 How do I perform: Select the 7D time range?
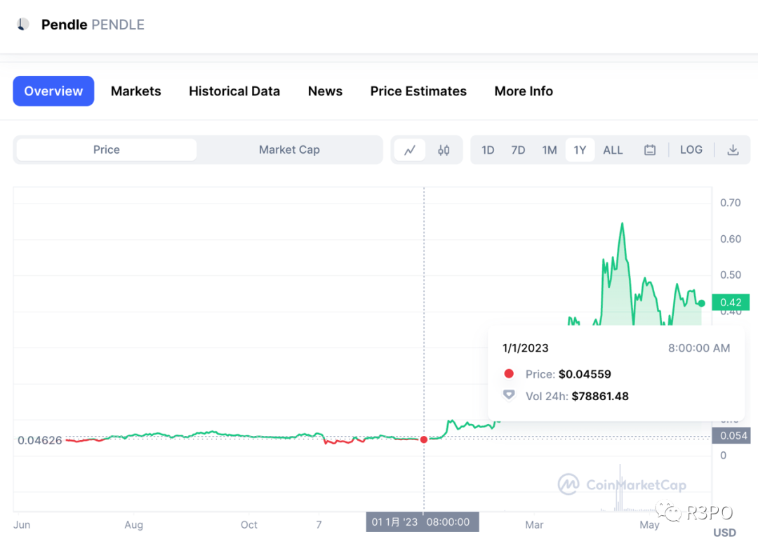click(518, 150)
